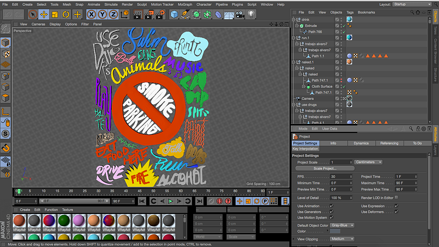Click the Enable Axis L-shaped icon
Image resolution: width=439 pixels, height=247 pixels.
(x=5, y=111)
